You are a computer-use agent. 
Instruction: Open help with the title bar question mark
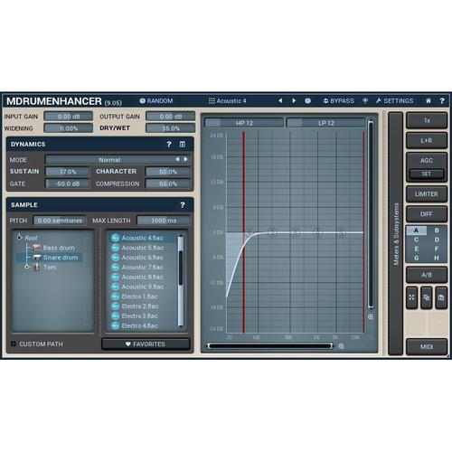click(x=442, y=101)
